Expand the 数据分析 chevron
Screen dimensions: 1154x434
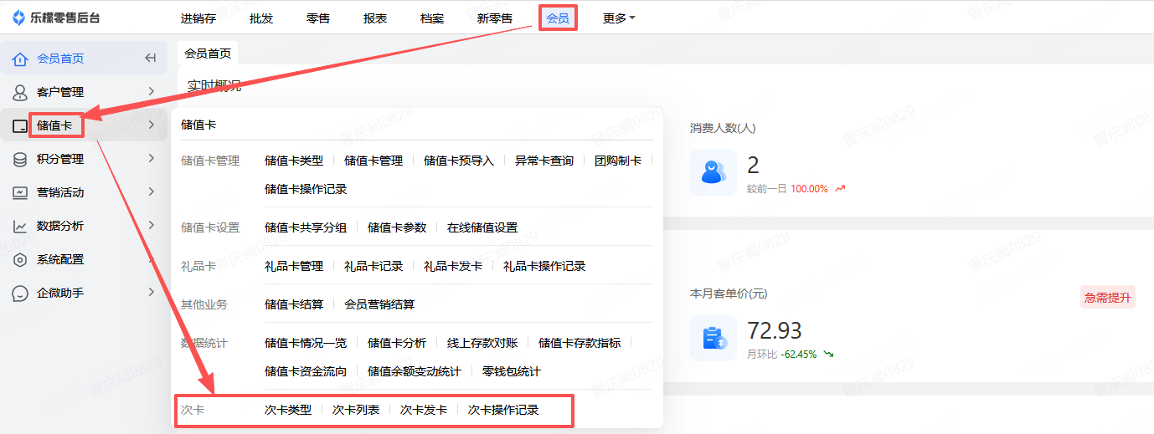click(152, 225)
